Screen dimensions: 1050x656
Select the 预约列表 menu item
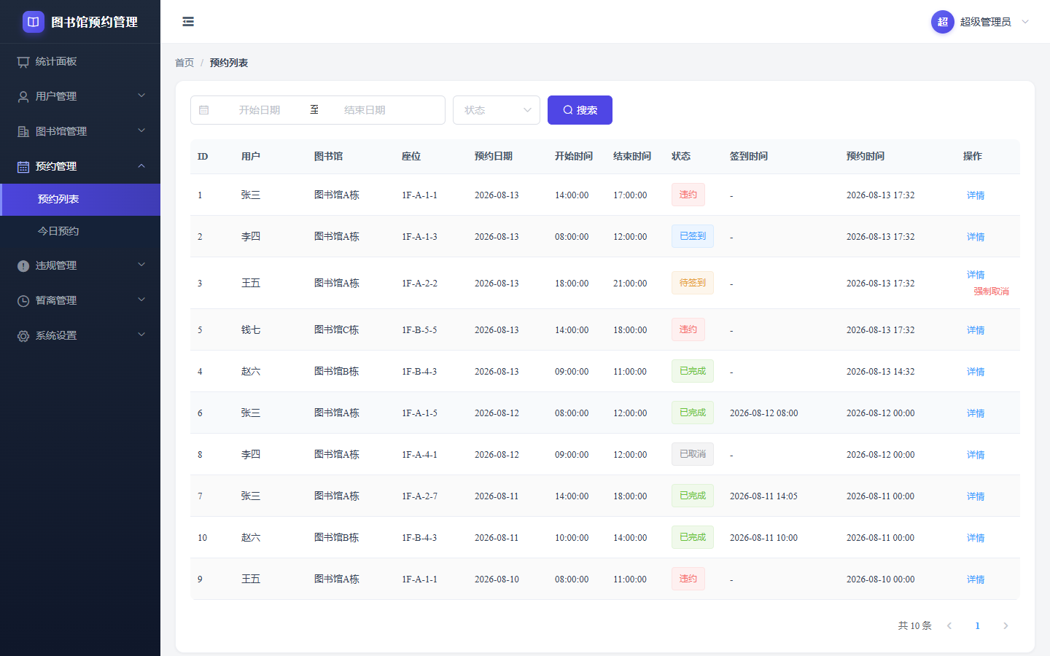click(x=80, y=200)
